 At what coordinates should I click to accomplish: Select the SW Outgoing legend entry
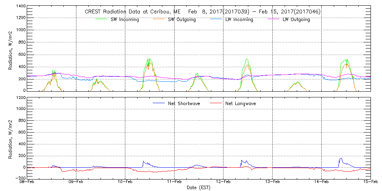click(x=182, y=20)
